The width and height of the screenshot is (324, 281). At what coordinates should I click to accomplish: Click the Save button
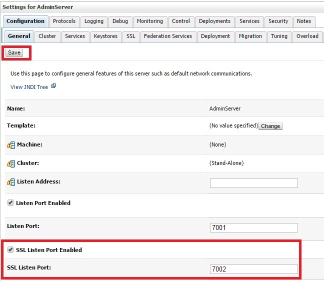click(x=14, y=52)
